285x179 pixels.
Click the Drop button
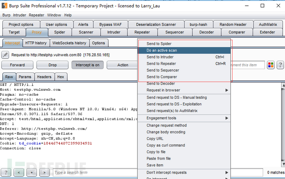pyautogui.click(x=52, y=65)
